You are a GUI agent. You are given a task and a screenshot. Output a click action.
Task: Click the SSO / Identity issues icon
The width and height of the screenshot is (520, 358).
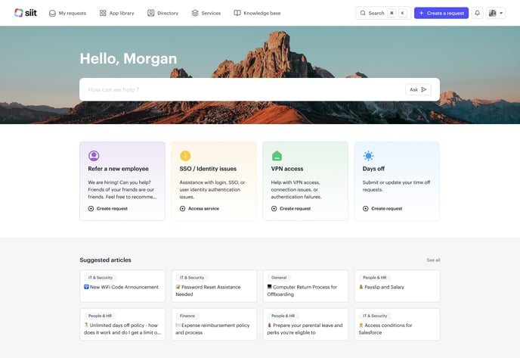click(x=185, y=156)
